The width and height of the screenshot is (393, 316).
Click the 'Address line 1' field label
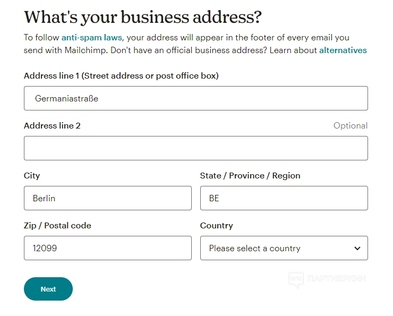121,76
